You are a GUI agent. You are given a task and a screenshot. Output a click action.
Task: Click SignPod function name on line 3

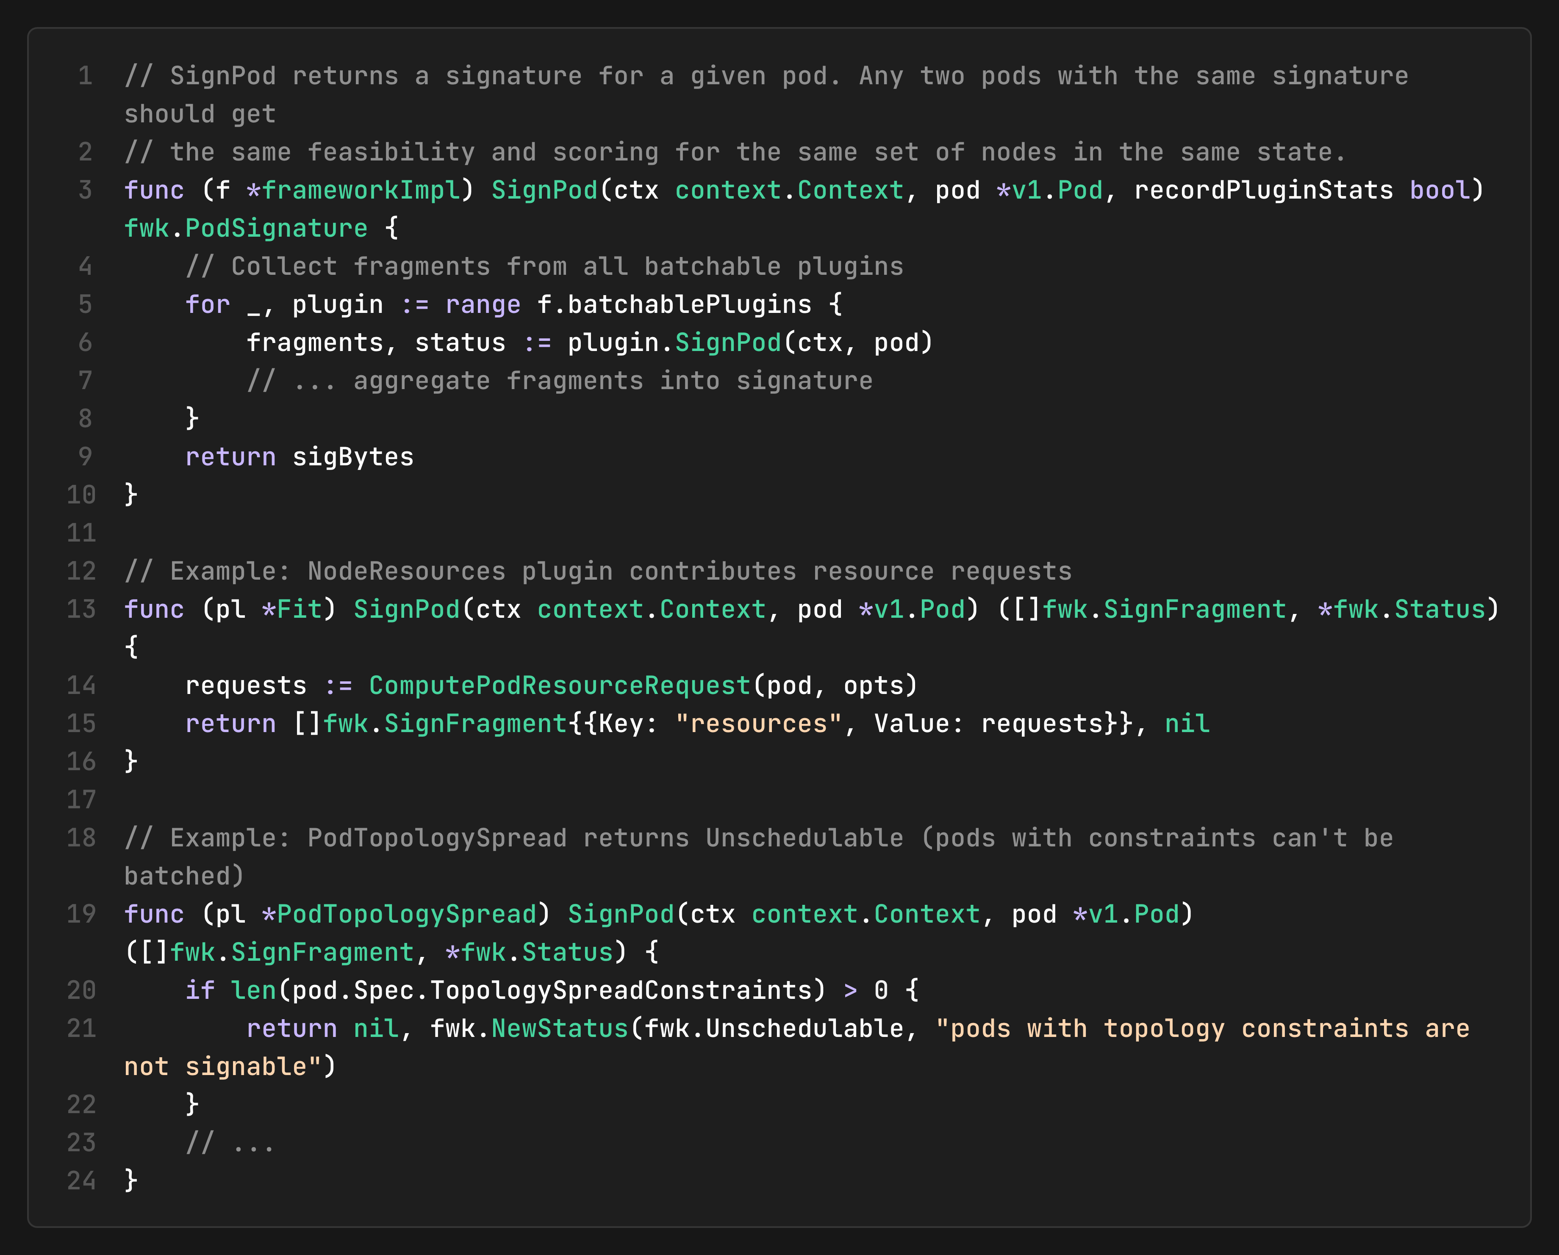click(544, 190)
